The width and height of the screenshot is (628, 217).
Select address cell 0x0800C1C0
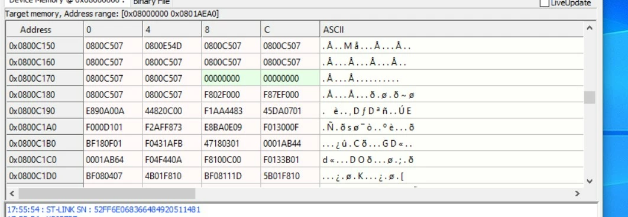click(44, 160)
